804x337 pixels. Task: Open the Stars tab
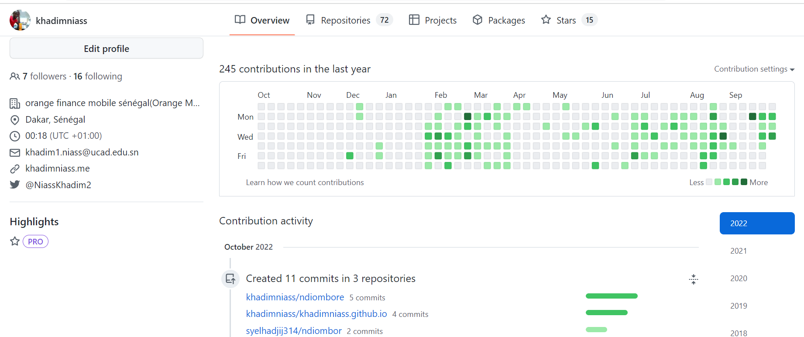tap(569, 20)
